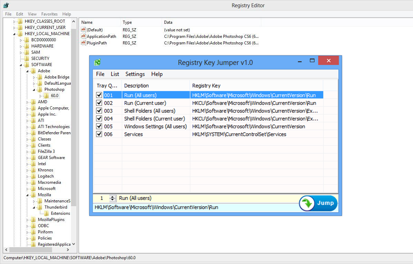Click the HKEY_LOCAL_MACHINE folder icon

point(20,34)
